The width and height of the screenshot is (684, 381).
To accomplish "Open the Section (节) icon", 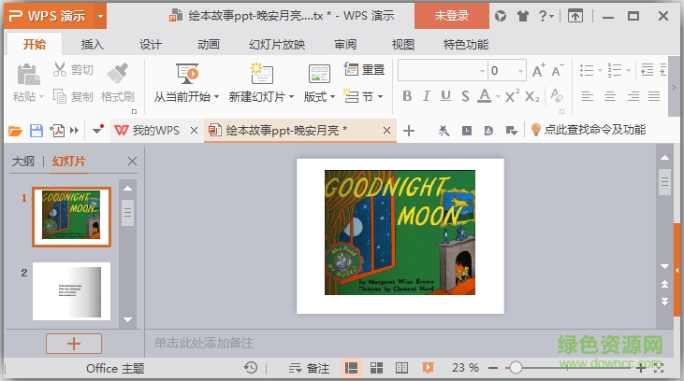I will click(x=351, y=96).
